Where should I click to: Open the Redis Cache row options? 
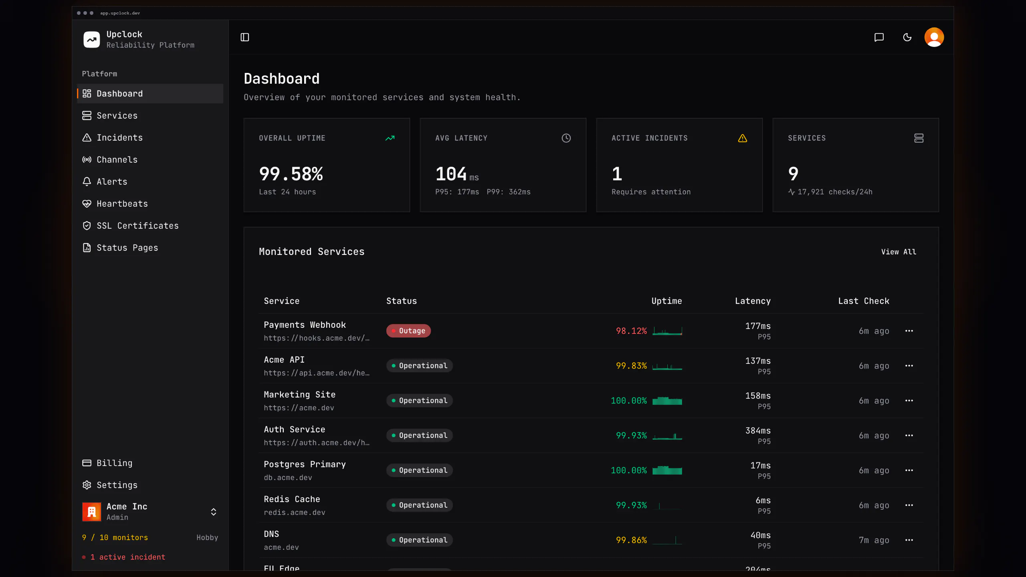909,505
